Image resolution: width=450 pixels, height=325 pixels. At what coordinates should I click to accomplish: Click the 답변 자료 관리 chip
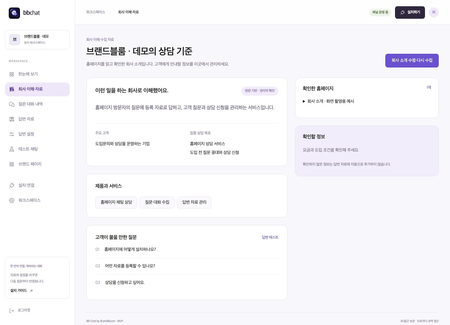(194, 202)
